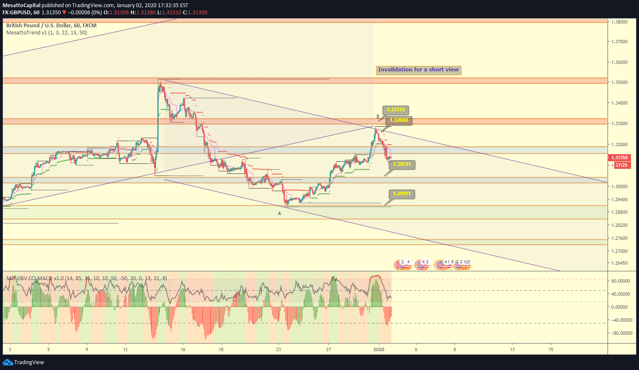The width and height of the screenshot is (639, 370).
Task: Select the FX:GBPUSD symbol name
Action: point(17,13)
